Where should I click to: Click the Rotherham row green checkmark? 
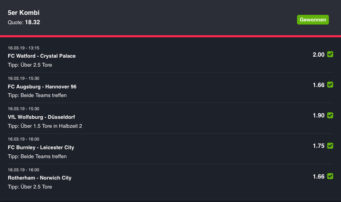tap(330, 176)
